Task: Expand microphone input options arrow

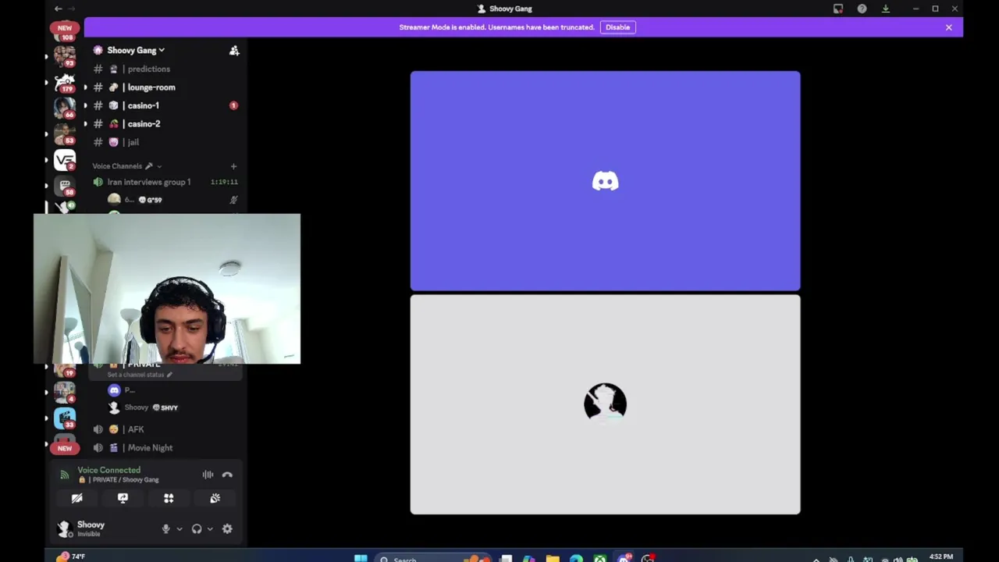Action: [x=179, y=528]
